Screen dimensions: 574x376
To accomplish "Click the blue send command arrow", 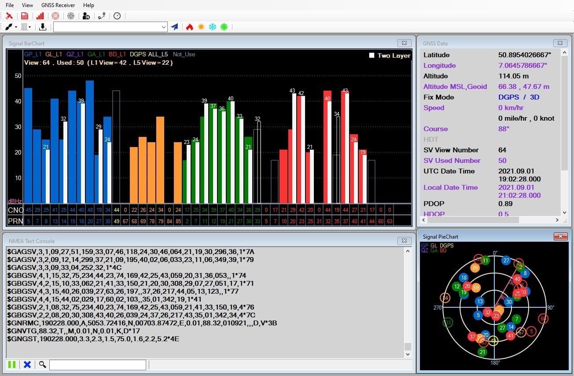I will click(173, 26).
